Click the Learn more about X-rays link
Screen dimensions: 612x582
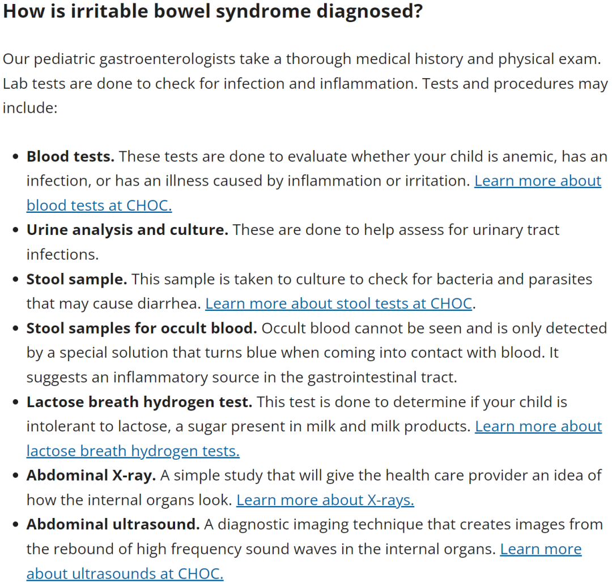325,500
